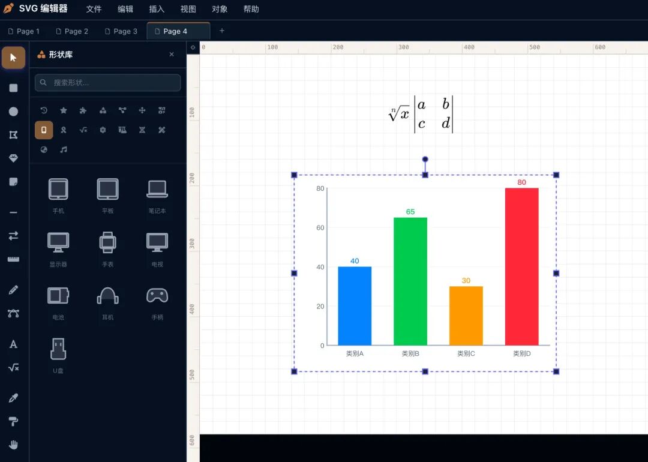
Task: Pick the math formula tool in left toolbar
Action: point(13,367)
